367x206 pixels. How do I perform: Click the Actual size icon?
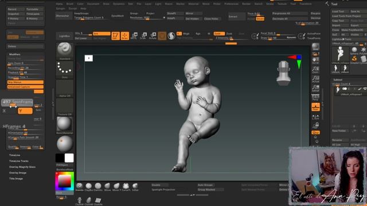point(315,79)
